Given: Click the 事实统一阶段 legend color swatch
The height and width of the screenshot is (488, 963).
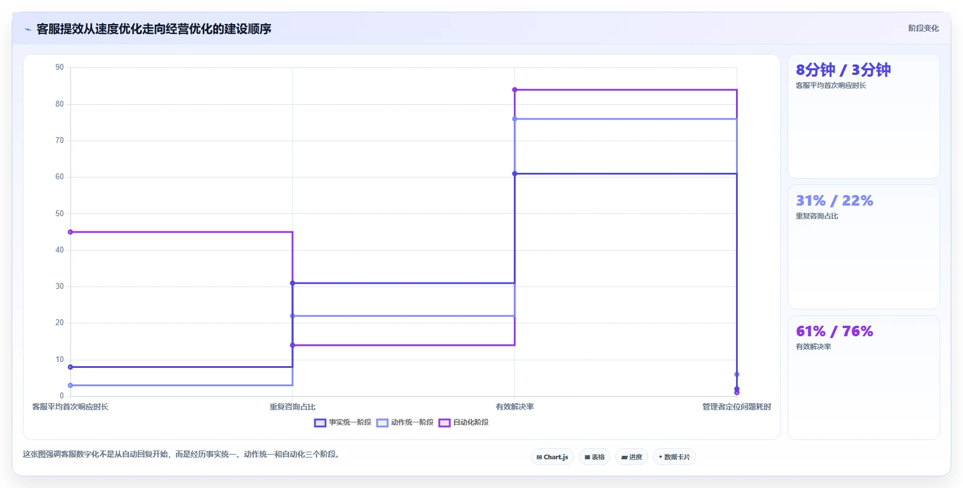Looking at the screenshot, I should coord(320,423).
